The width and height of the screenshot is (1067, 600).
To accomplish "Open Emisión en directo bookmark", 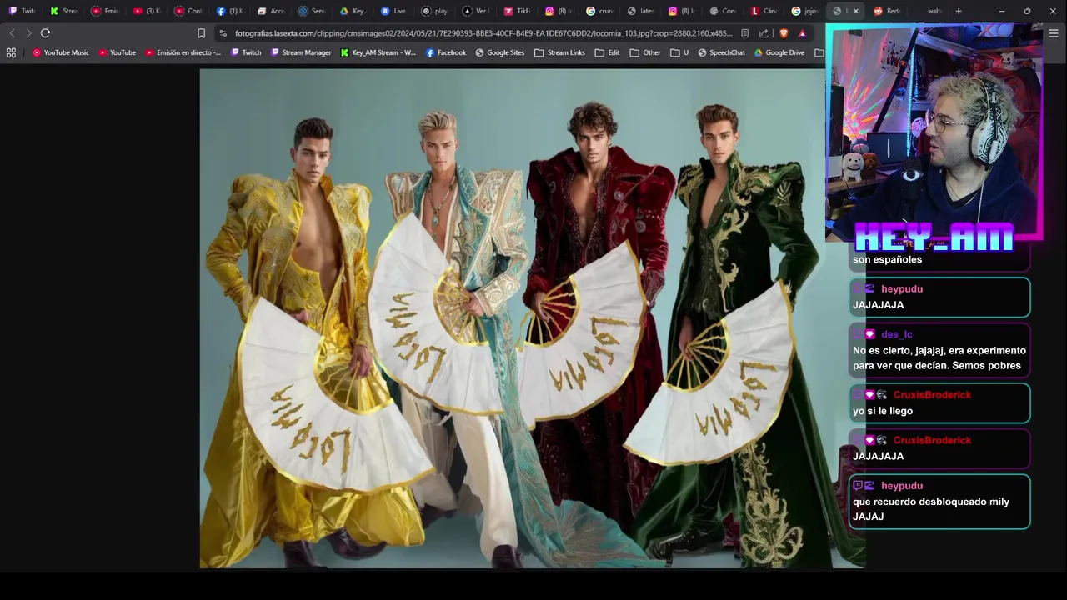I will coord(183,52).
